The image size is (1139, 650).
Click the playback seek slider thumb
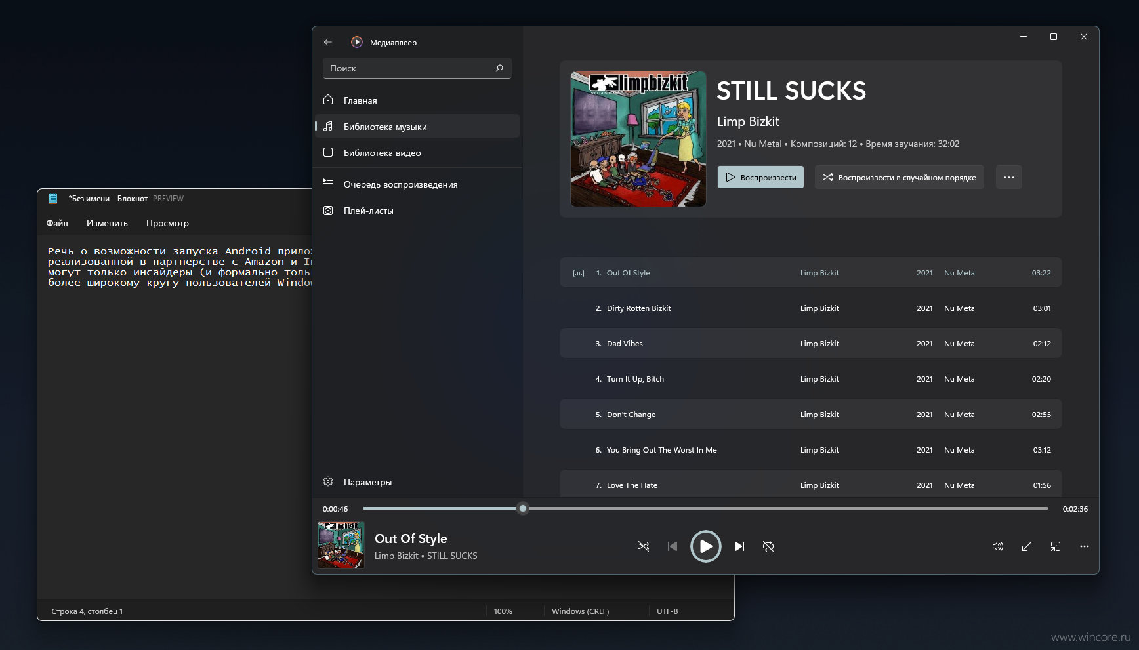(x=523, y=508)
